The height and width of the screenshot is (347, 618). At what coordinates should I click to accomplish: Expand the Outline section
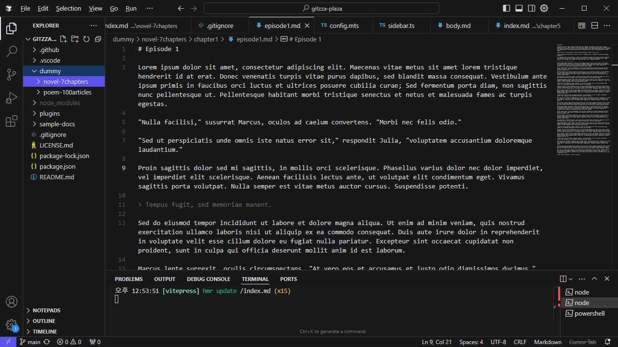(64, 321)
